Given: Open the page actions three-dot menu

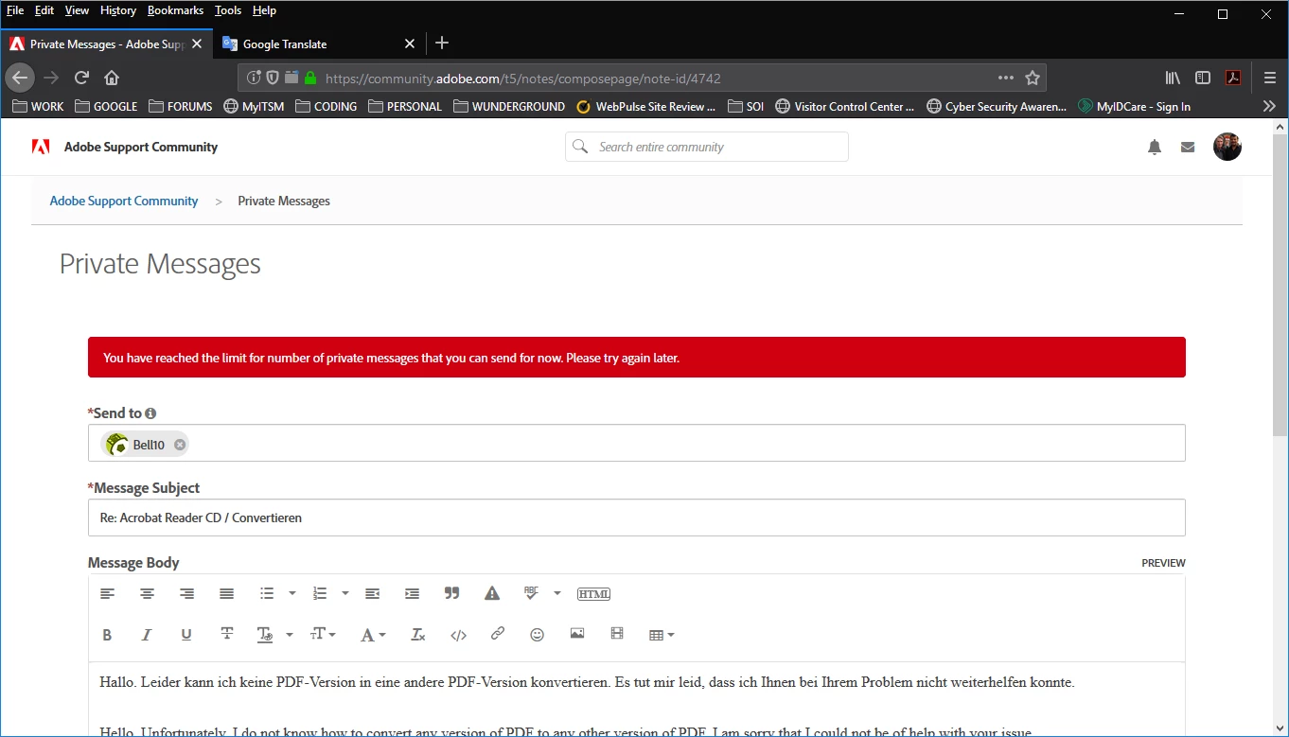Looking at the screenshot, I should [1006, 78].
